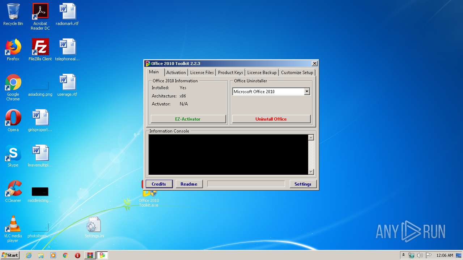This screenshot has width=463, height=260.
Task: Select middlelisting... file icon
Action: [x=40, y=194]
